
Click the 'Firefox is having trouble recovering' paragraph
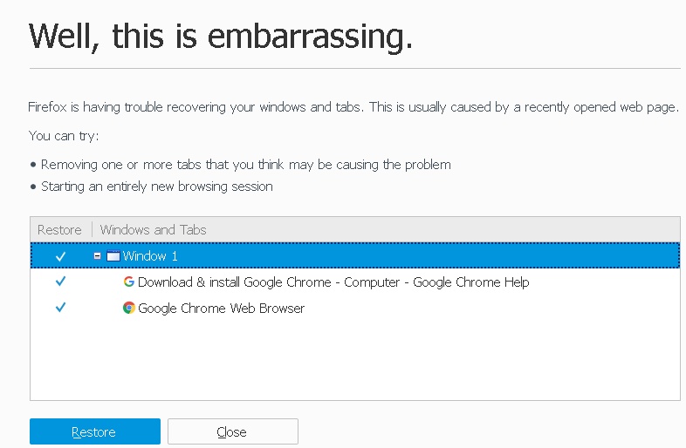coord(353,107)
